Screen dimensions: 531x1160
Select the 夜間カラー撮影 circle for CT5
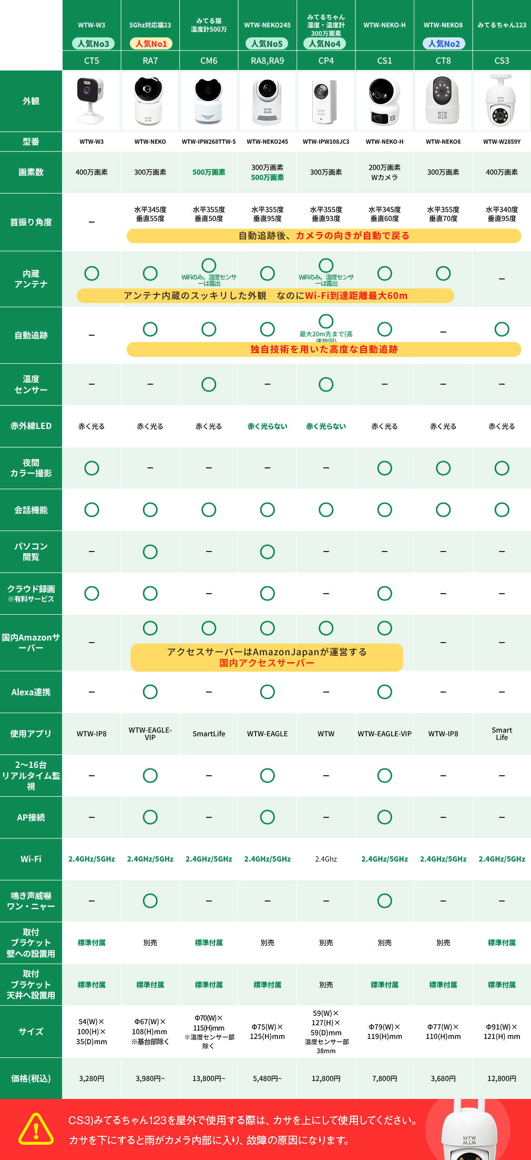(91, 468)
